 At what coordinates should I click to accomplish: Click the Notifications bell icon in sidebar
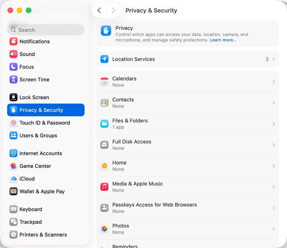pyautogui.click(x=14, y=41)
